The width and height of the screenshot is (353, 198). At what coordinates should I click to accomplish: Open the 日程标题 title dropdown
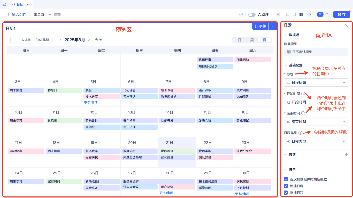pyautogui.click(x=316, y=82)
